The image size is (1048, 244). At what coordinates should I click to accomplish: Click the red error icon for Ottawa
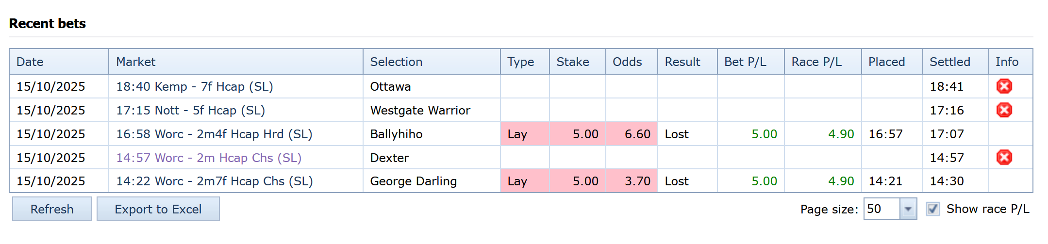coord(1004,86)
